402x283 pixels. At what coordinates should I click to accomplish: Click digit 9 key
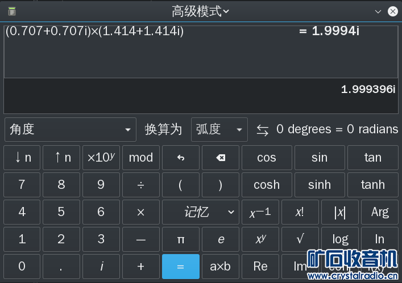[101, 185]
